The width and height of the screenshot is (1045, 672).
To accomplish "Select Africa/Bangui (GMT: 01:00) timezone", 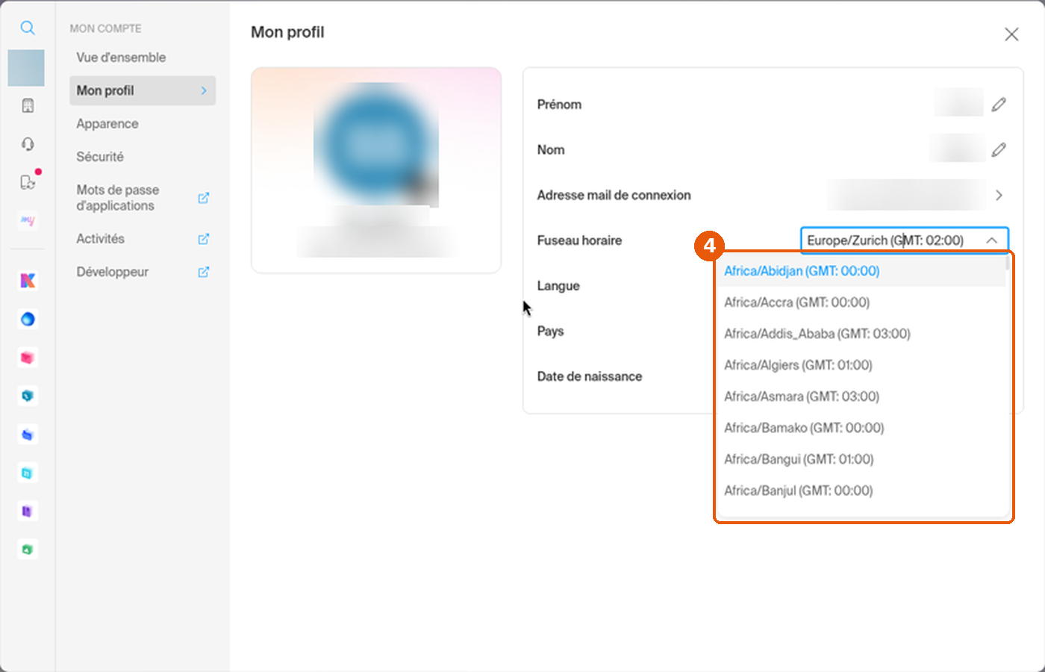I will [861, 459].
